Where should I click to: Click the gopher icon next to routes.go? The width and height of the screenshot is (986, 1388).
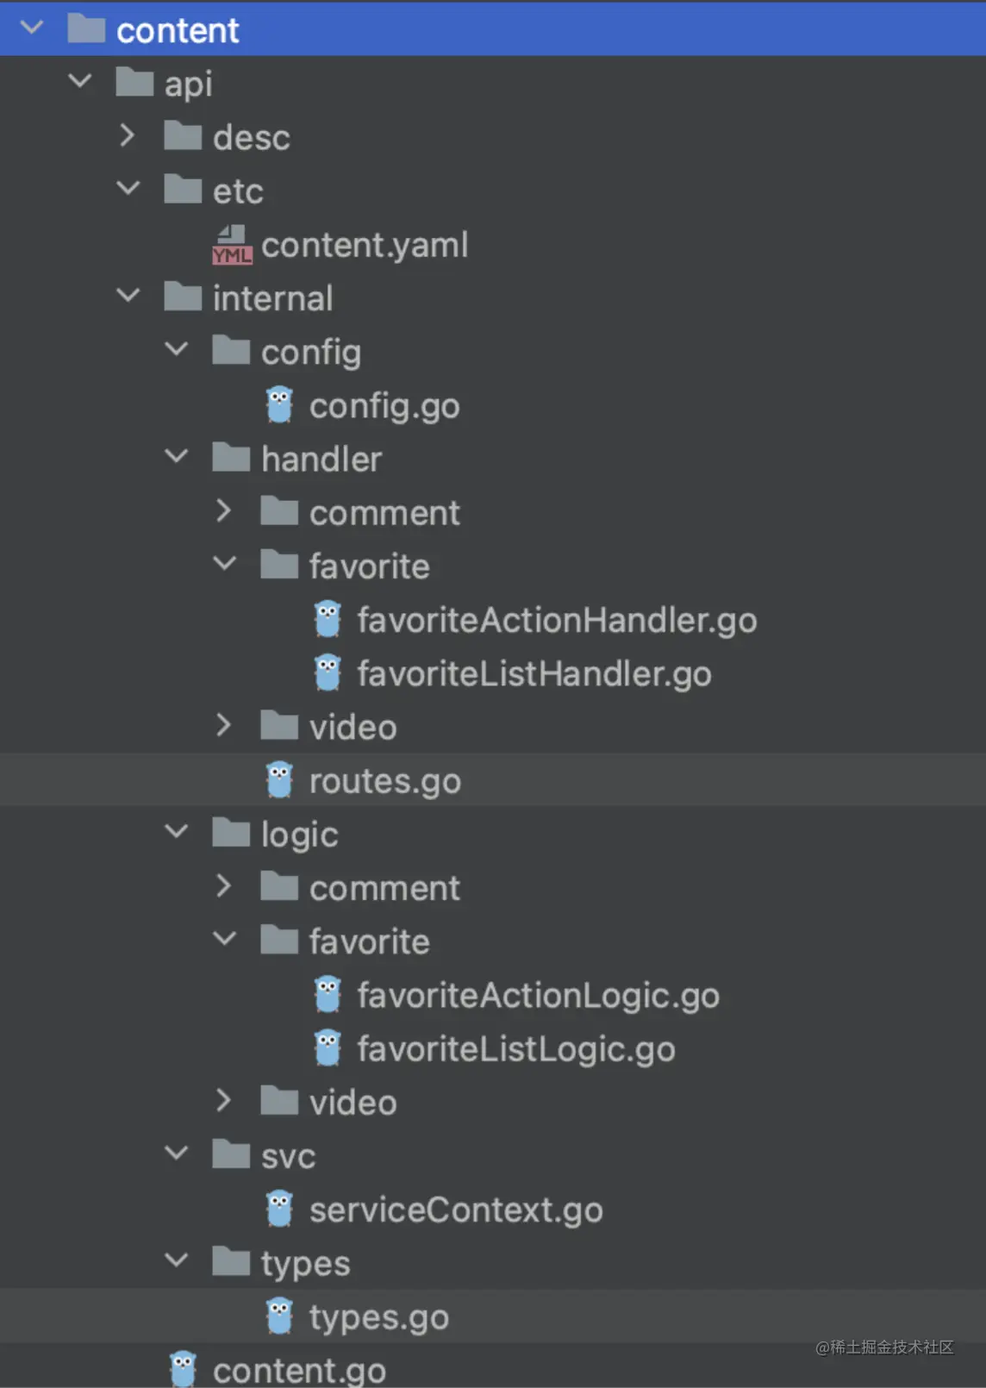tap(279, 780)
